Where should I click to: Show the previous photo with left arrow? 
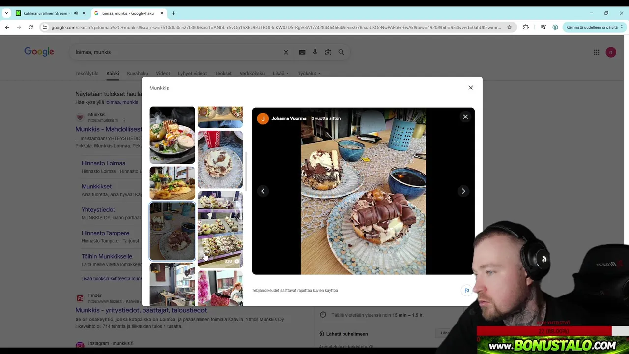[x=263, y=191]
